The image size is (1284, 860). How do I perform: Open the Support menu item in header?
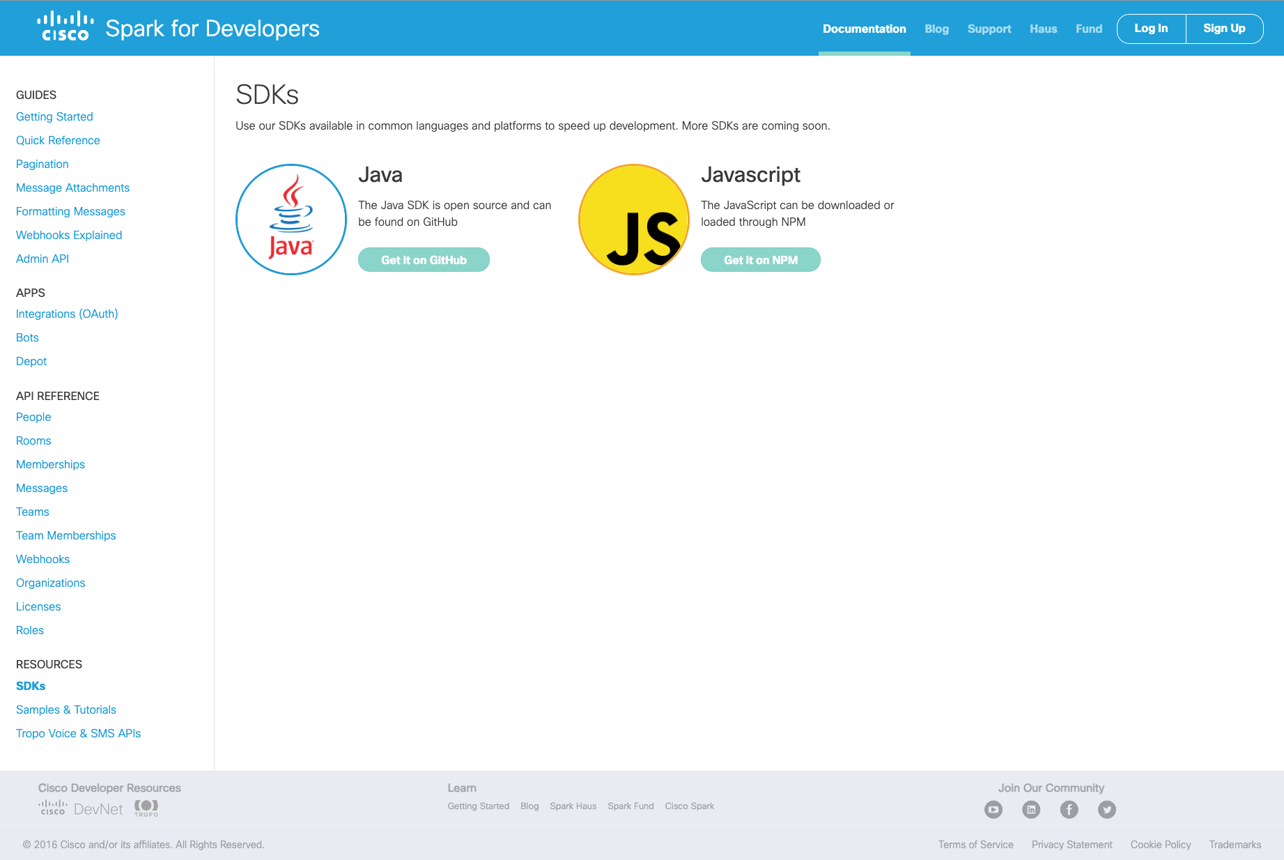pos(989,29)
